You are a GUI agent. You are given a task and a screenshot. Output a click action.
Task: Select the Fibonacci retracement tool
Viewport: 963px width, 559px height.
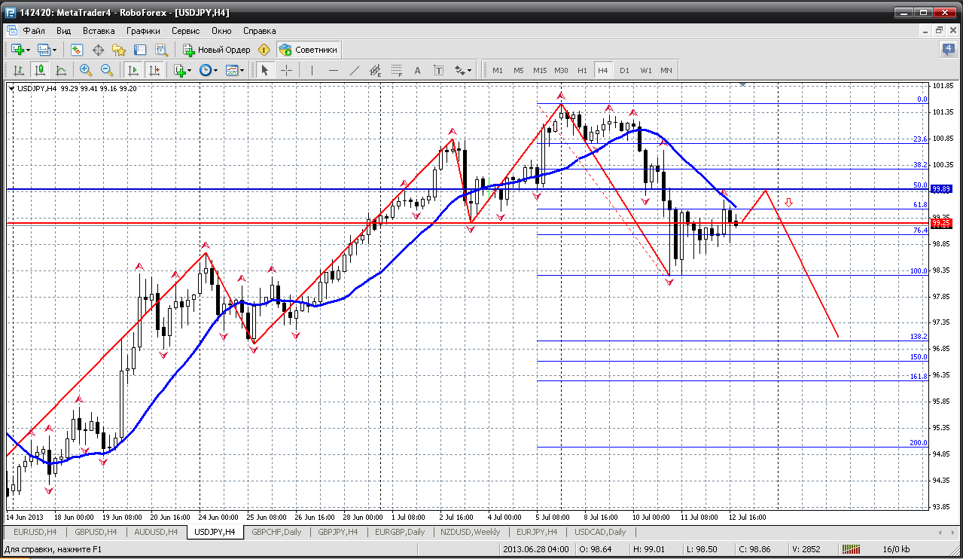(x=397, y=70)
